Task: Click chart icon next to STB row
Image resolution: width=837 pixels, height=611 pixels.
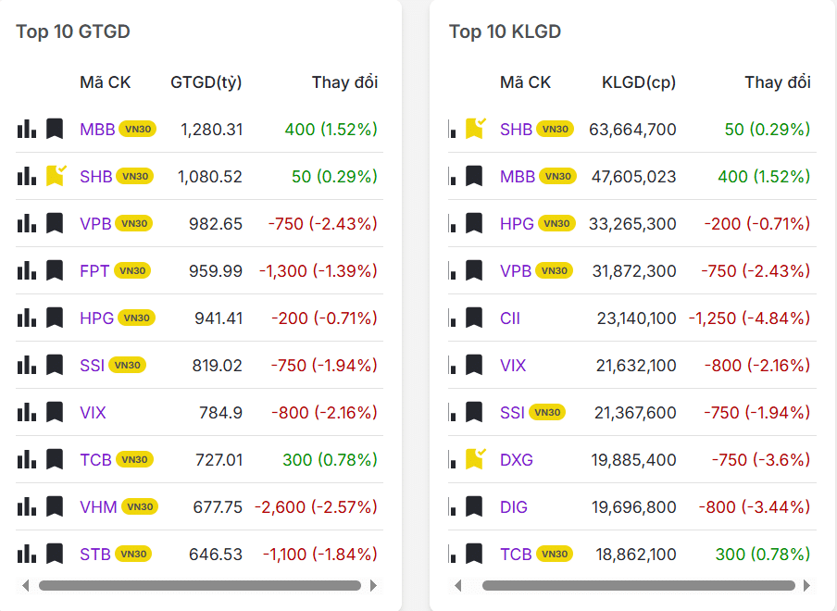Action: coord(27,554)
